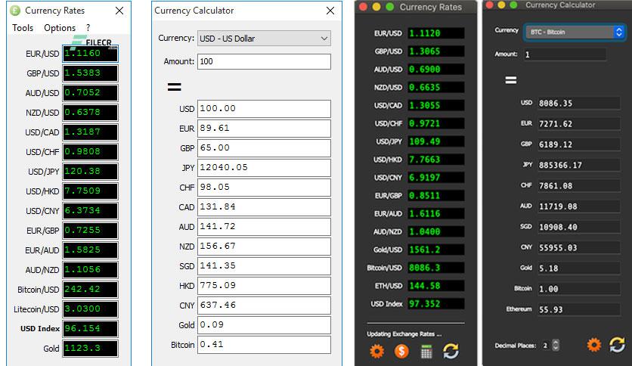
Task: Click the Litecoin/USD rate 3.0300
Action: coord(90,309)
